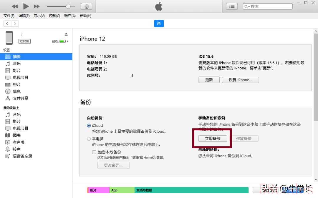Select the blue 肖 device tab
Viewport: 318px width, 198px height.
coord(159,24)
